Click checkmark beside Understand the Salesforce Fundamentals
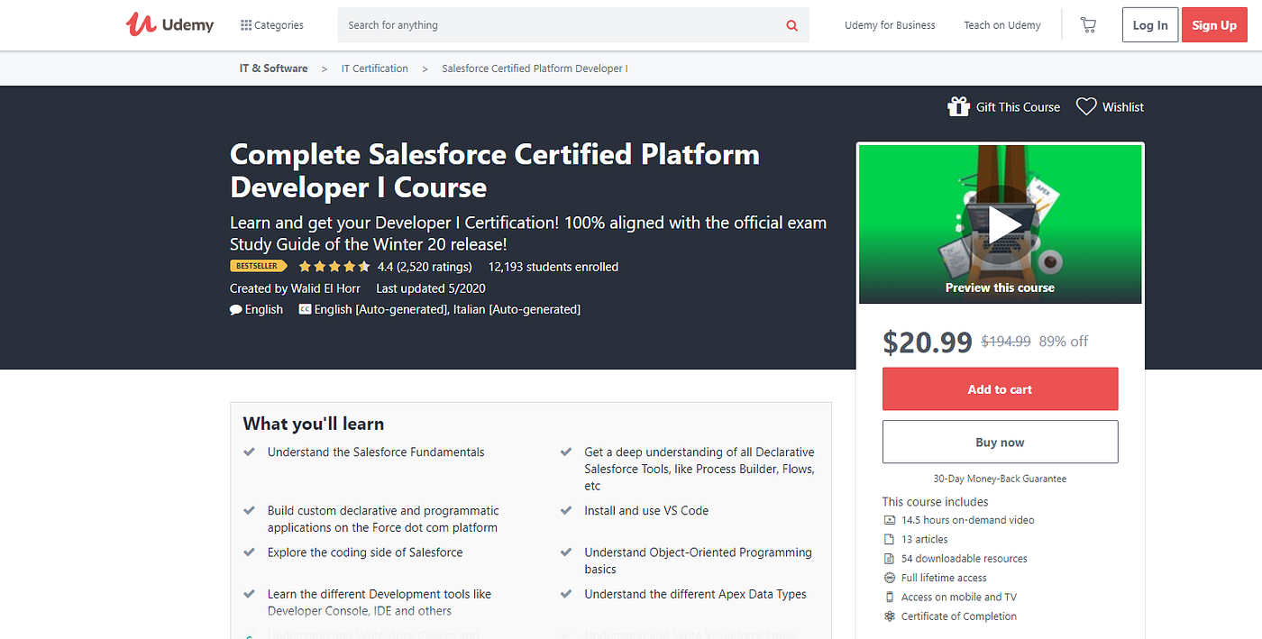 tap(250, 452)
